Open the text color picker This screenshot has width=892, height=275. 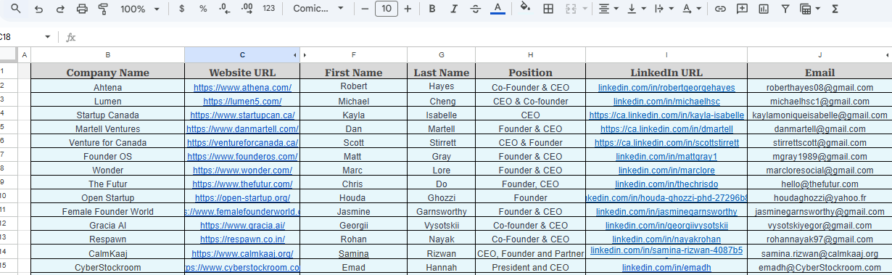(x=497, y=9)
